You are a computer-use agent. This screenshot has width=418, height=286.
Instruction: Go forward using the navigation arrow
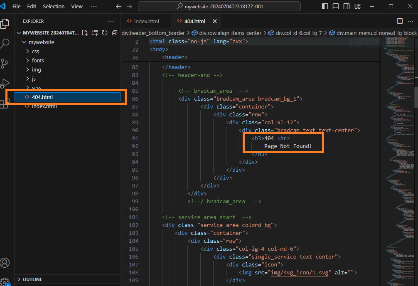pos(130,6)
